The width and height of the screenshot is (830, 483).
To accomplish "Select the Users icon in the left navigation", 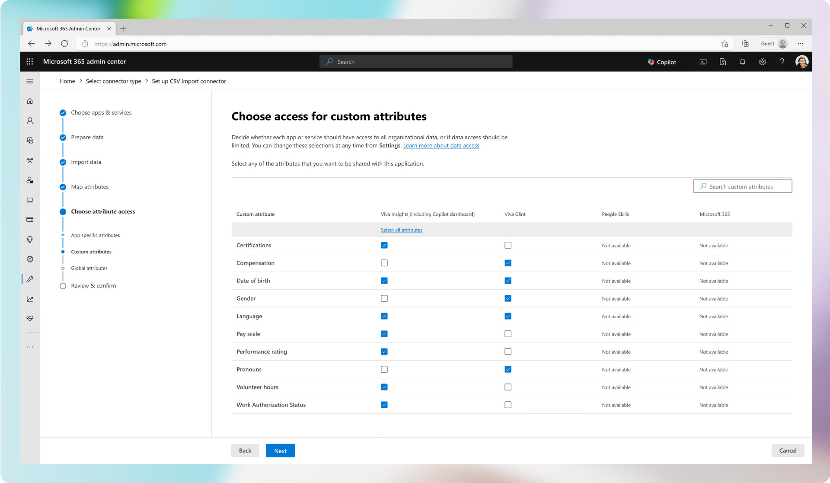I will [x=30, y=121].
